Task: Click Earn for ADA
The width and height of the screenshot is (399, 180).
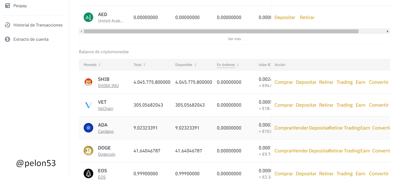Action: tap(365, 128)
